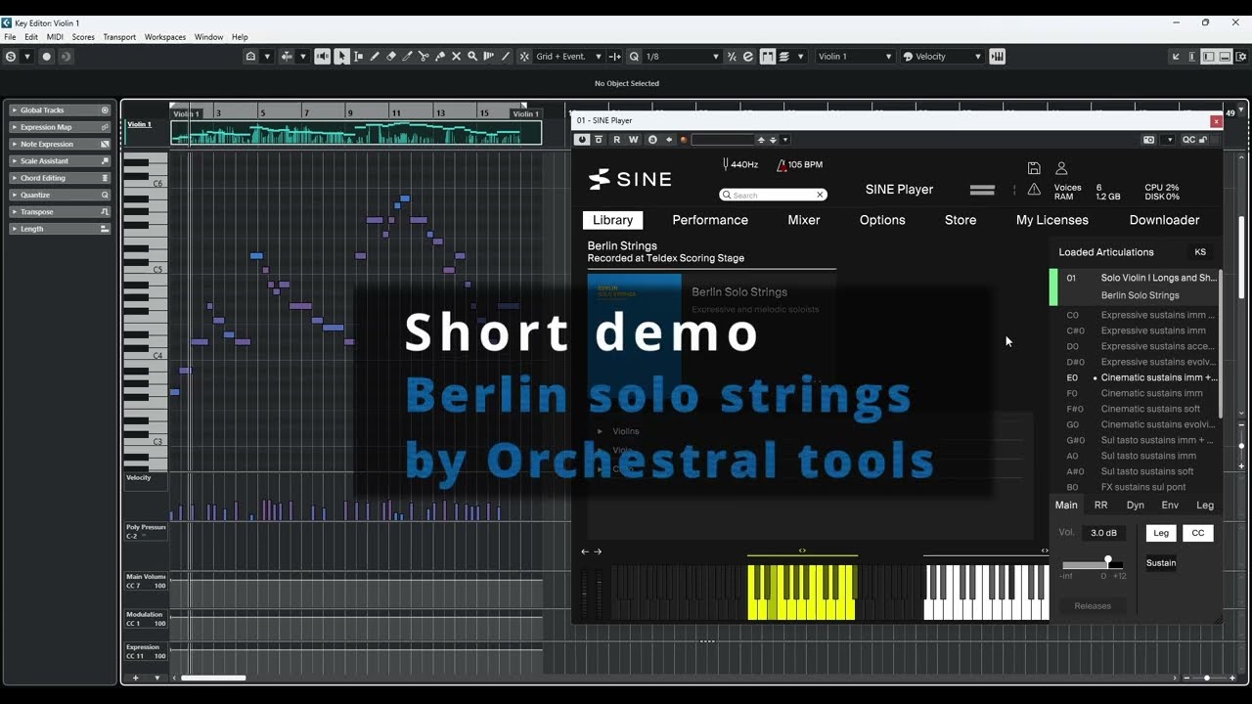Select the Zoom magnifier tool

point(472,57)
